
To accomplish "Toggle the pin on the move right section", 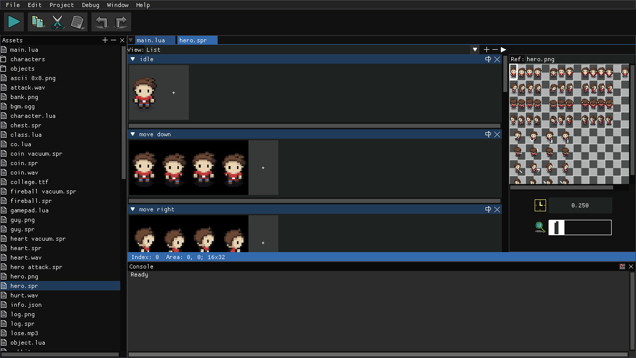I will tap(488, 209).
